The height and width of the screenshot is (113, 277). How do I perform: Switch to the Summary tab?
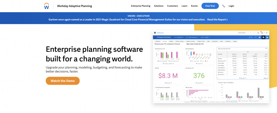(x=158, y=41)
